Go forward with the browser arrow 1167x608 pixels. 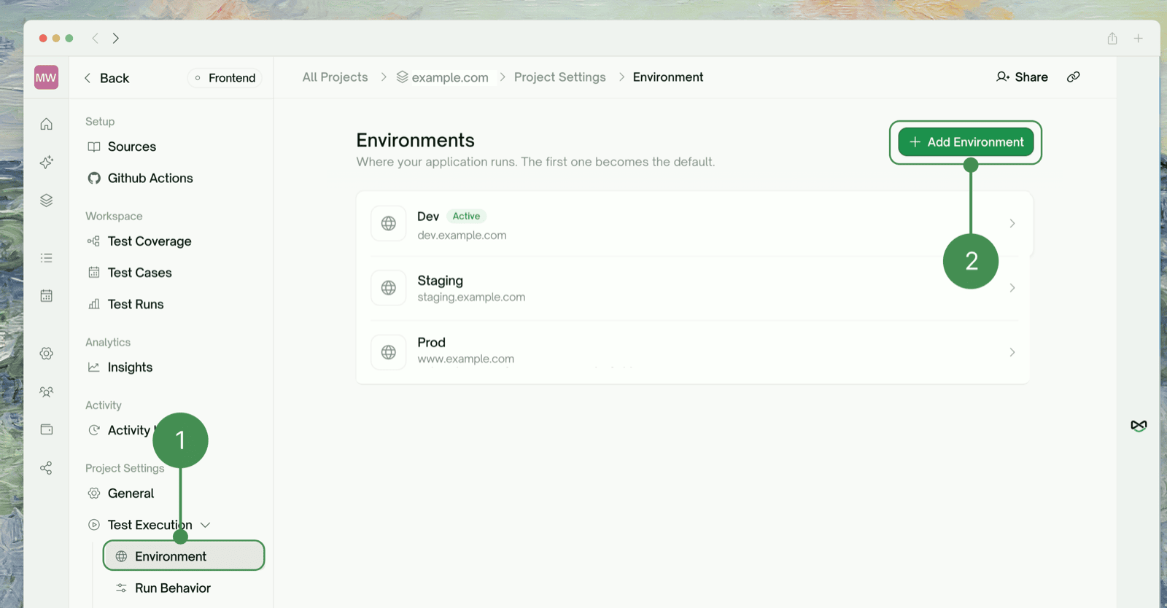pyautogui.click(x=115, y=38)
